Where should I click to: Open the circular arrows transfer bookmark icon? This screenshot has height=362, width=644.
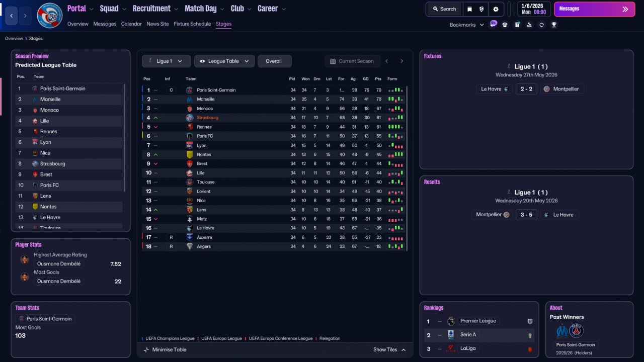[541, 25]
